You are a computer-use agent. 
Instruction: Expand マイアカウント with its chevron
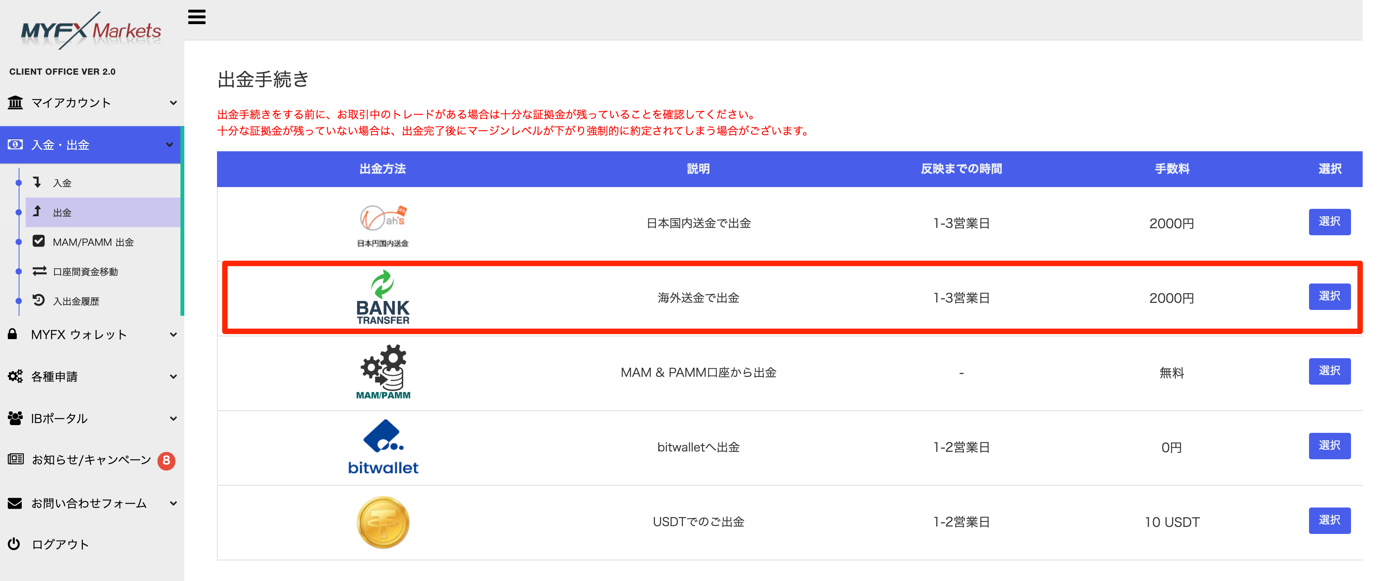173,103
